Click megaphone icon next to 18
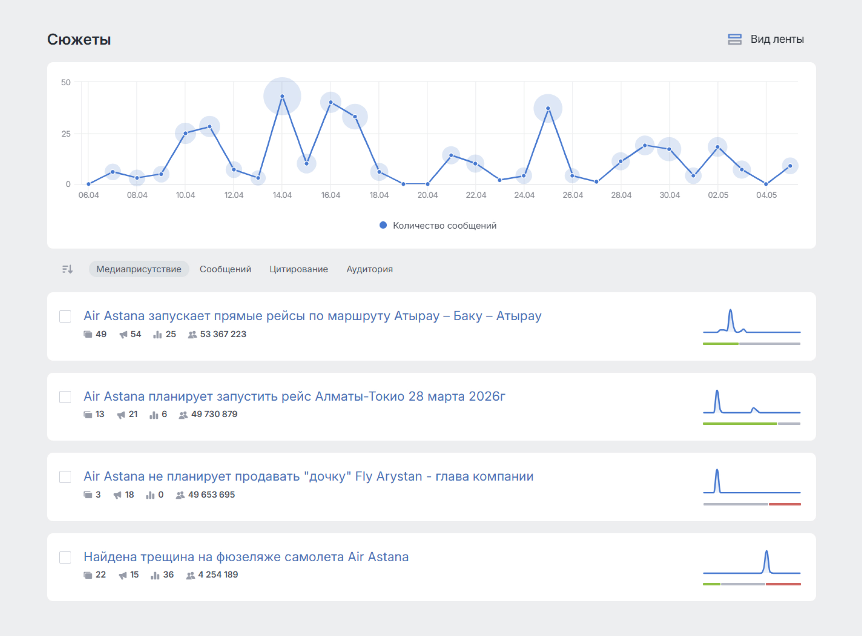Screen dimensions: 862x636 (117, 495)
